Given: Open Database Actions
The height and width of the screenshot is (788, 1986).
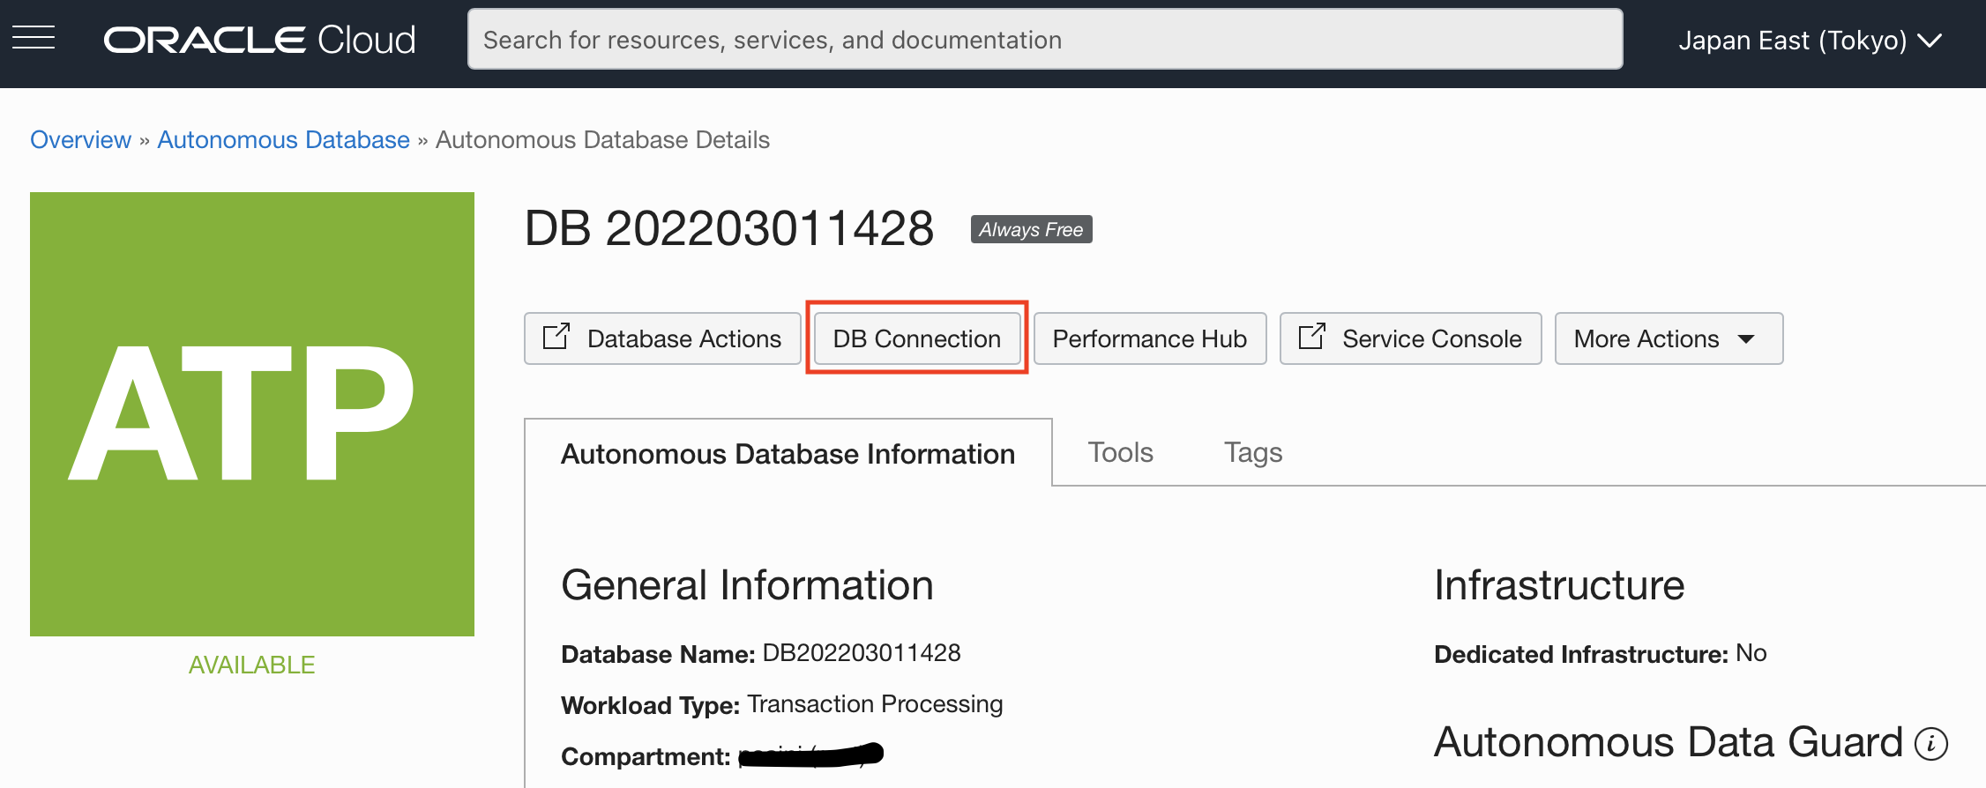Looking at the screenshot, I should pos(662,338).
